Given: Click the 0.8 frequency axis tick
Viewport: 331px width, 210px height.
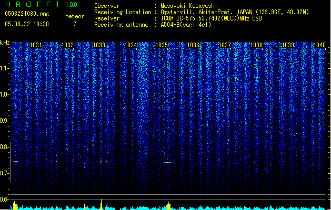Looking at the screenshot, I should click(x=5, y=147).
